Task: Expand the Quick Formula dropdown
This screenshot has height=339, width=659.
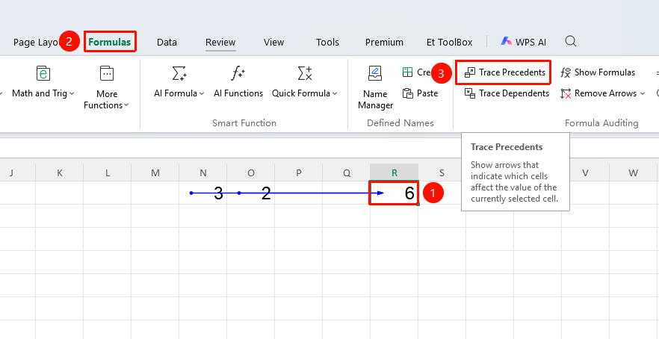Action: pyautogui.click(x=335, y=93)
